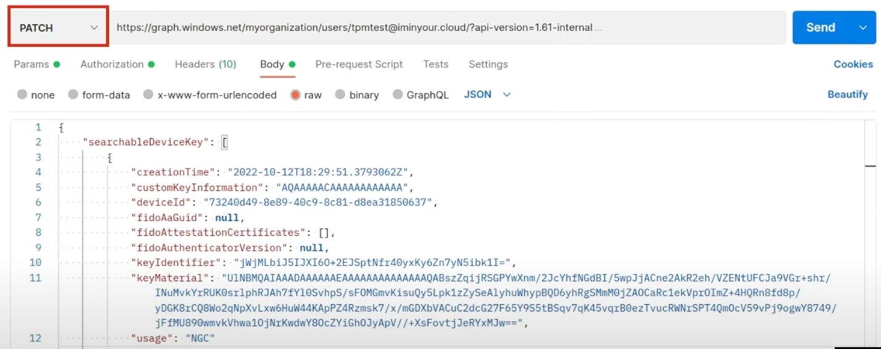Choose the form-data radio option
881x349 pixels.
(x=73, y=95)
